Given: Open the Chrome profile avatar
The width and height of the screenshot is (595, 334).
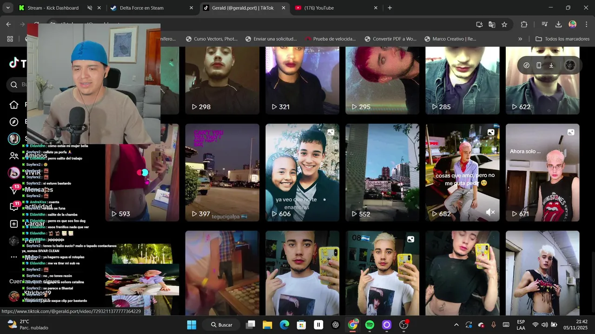Looking at the screenshot, I should point(573,24).
